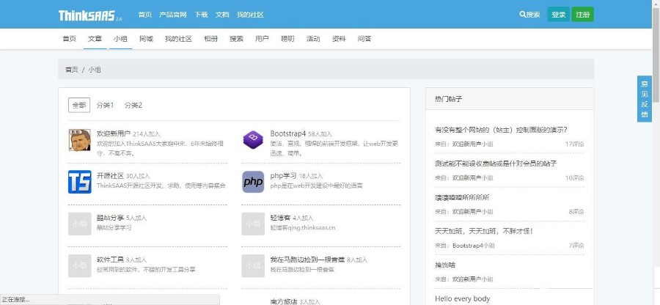The width and height of the screenshot is (660, 305).
Task: Click the 214人加入 member count text
Action: [147, 133]
